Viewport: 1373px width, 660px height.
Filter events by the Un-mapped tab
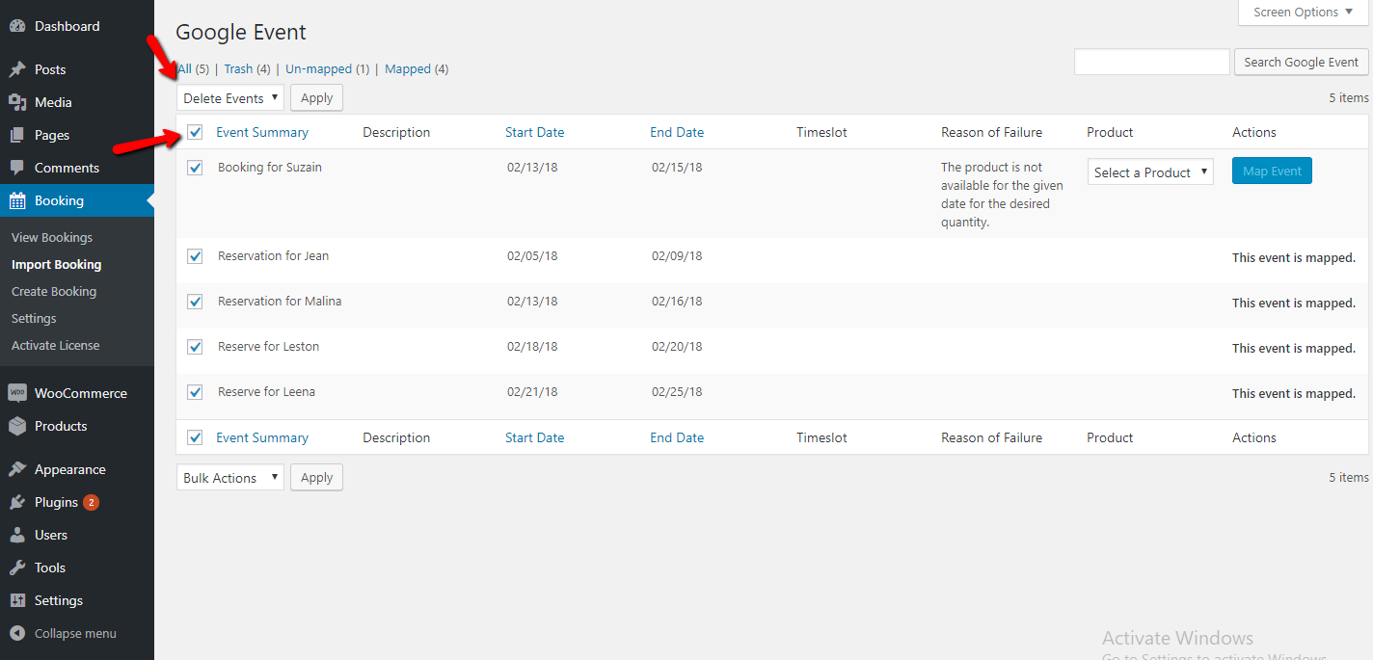tap(318, 69)
